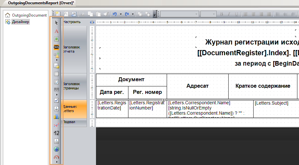
Task: Click the Краткое содержание header cell
Action: pos(263,86)
